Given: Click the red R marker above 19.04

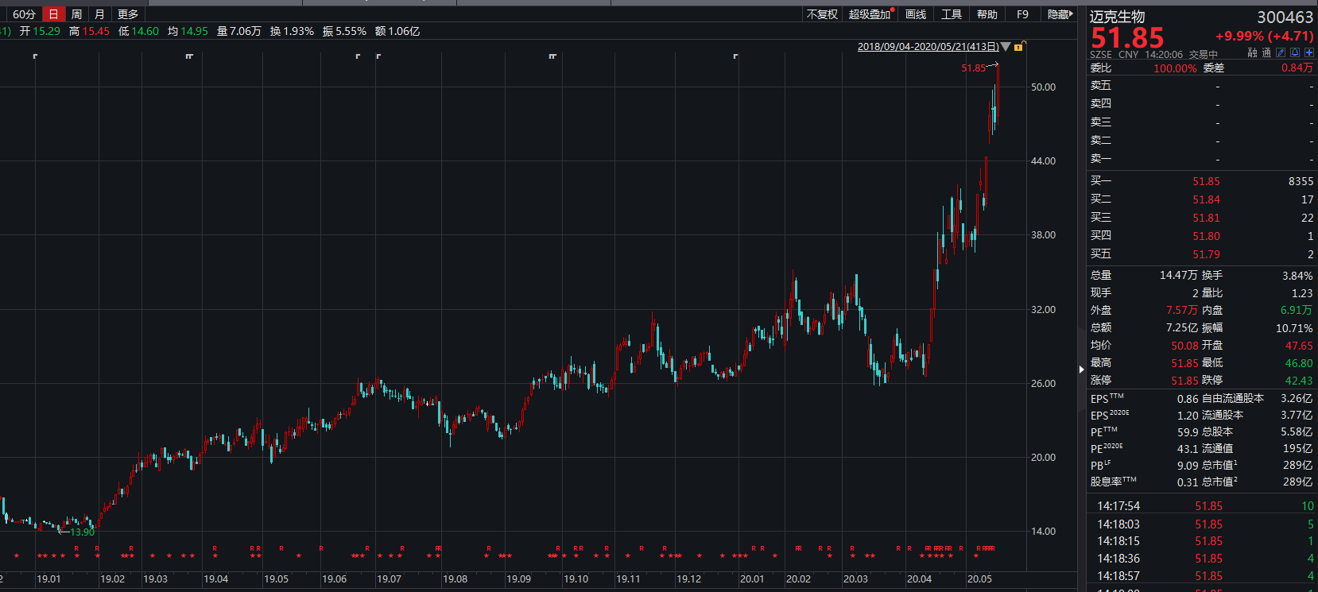Looking at the screenshot, I should pyautogui.click(x=215, y=548).
